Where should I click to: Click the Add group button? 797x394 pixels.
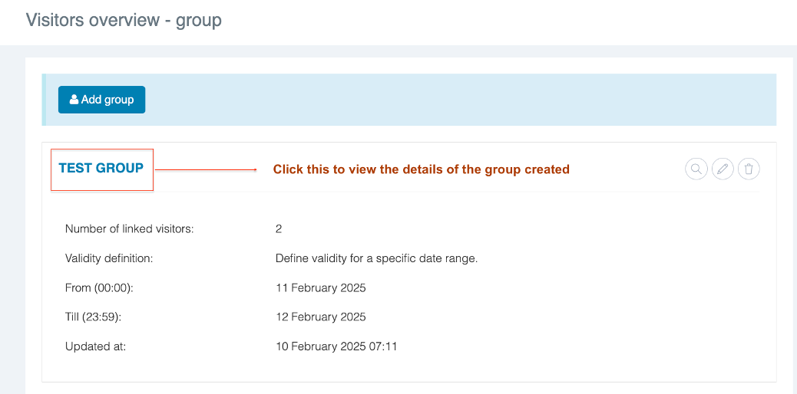[101, 100]
